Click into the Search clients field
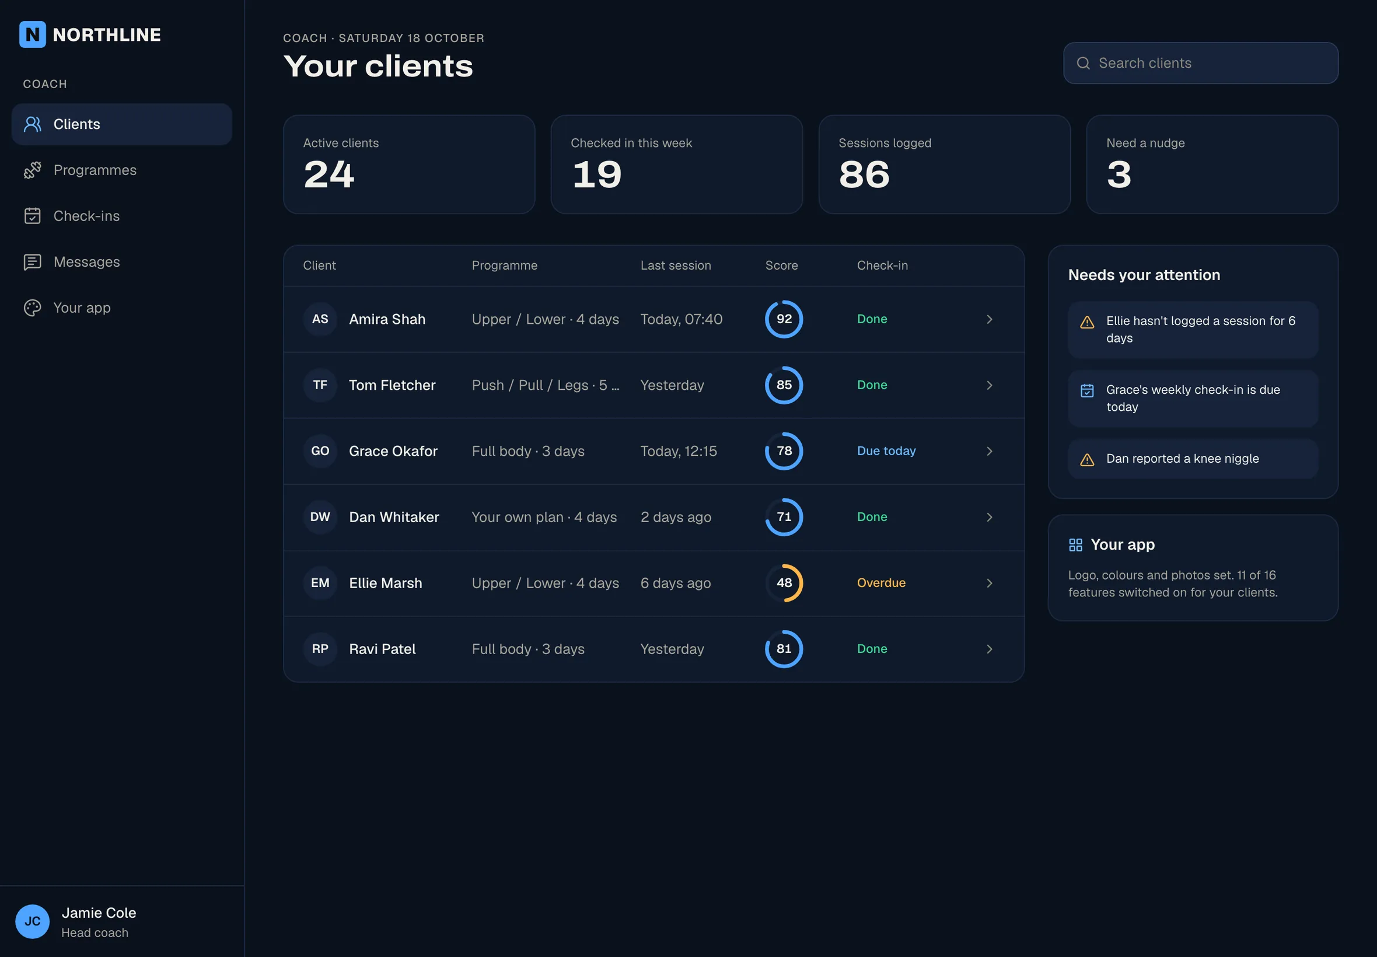The height and width of the screenshot is (957, 1377). [1201, 64]
